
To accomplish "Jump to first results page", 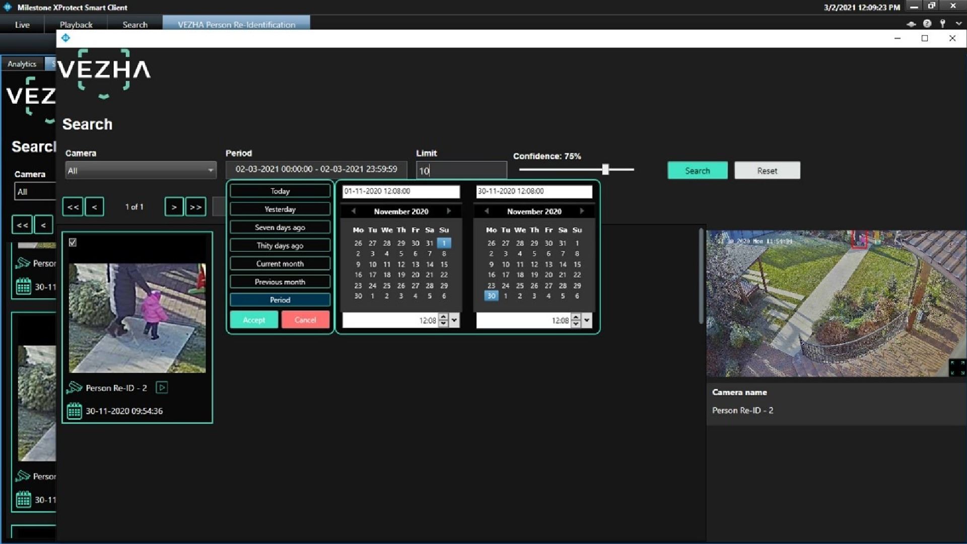I will pos(73,207).
